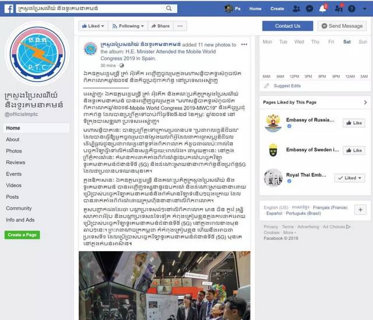Toggle the Liked button for this page
Image resolution: width=373 pixels, height=320 pixels.
[93, 26]
